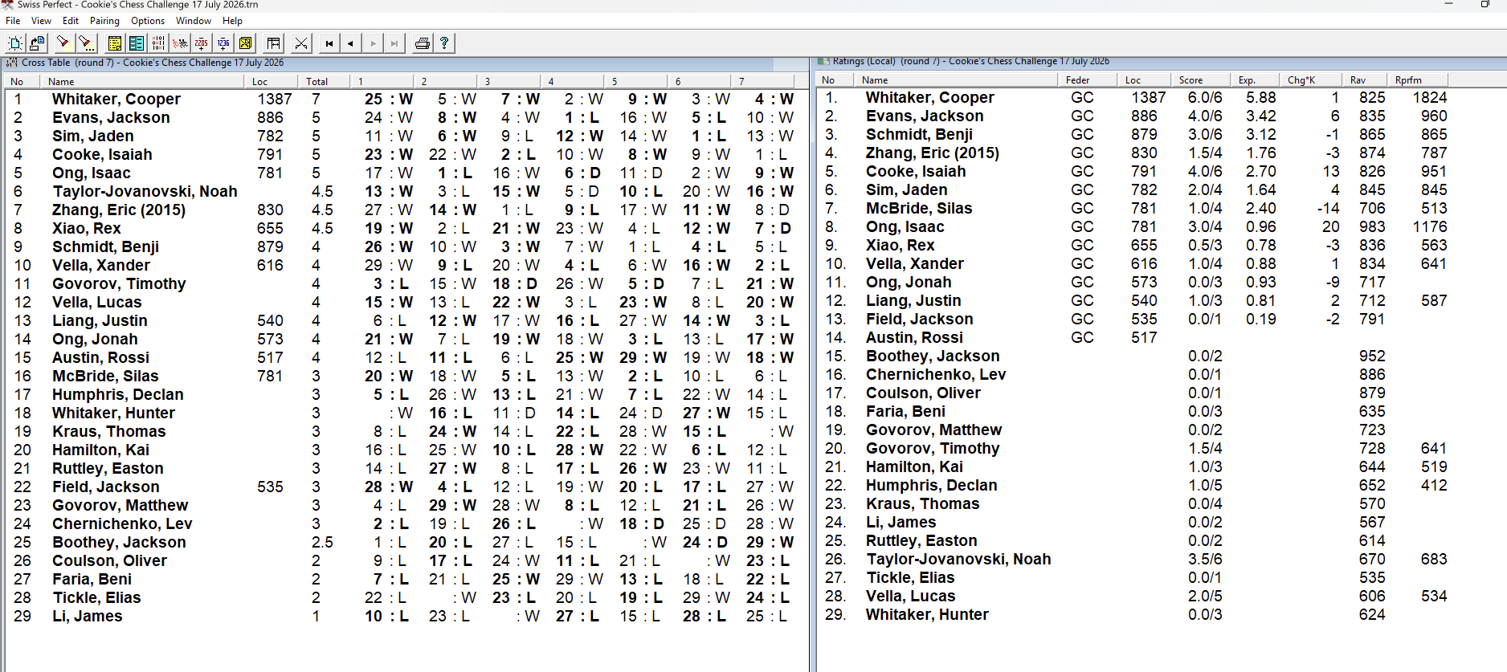The height and width of the screenshot is (672, 1507).
Task: Select Govorov, Timothy in the Cross Table
Action: (x=119, y=283)
